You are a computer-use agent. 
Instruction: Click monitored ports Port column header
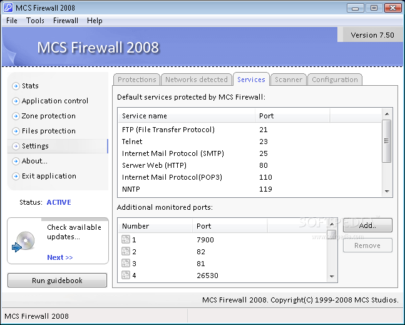pos(230,226)
